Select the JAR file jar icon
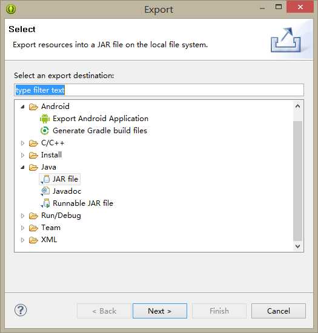 coord(45,179)
